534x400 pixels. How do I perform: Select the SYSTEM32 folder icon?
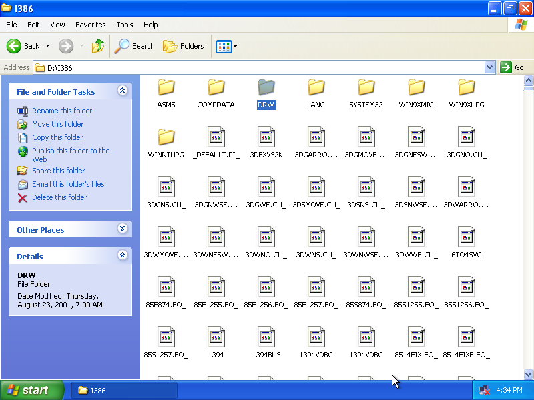click(x=366, y=87)
